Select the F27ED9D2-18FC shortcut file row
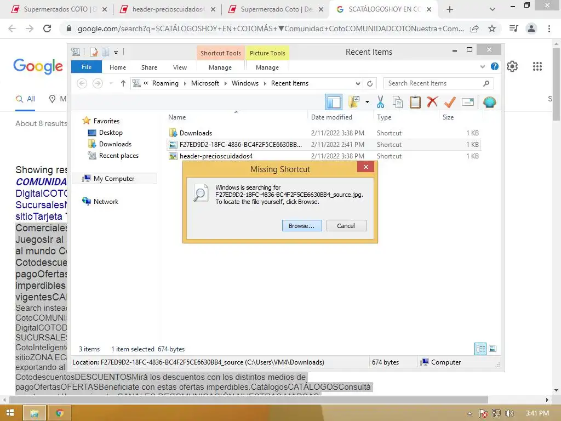 coord(324,145)
